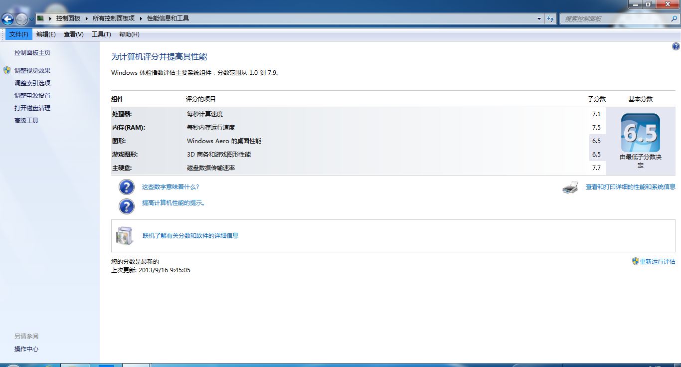Click the 7.5 memory subscore
681x367 pixels.
pos(596,127)
